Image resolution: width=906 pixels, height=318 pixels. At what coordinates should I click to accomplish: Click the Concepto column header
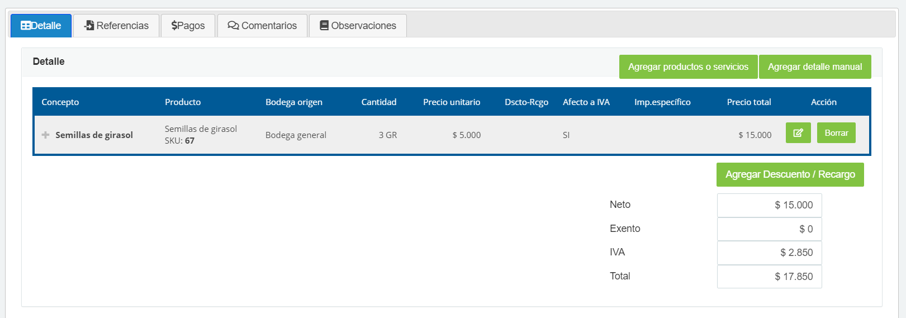pos(60,102)
